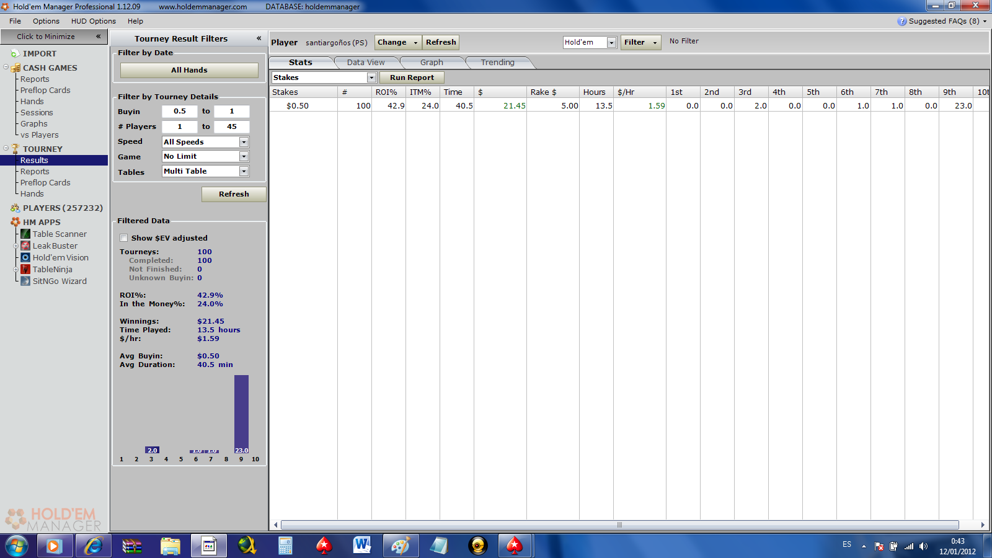Collapse the CASH GAMES tree node
Viewport: 992px width, 558px height.
point(6,67)
